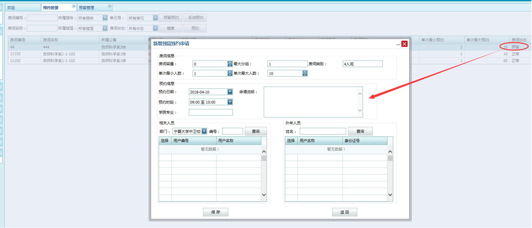Click the 保存 button

tap(216, 212)
